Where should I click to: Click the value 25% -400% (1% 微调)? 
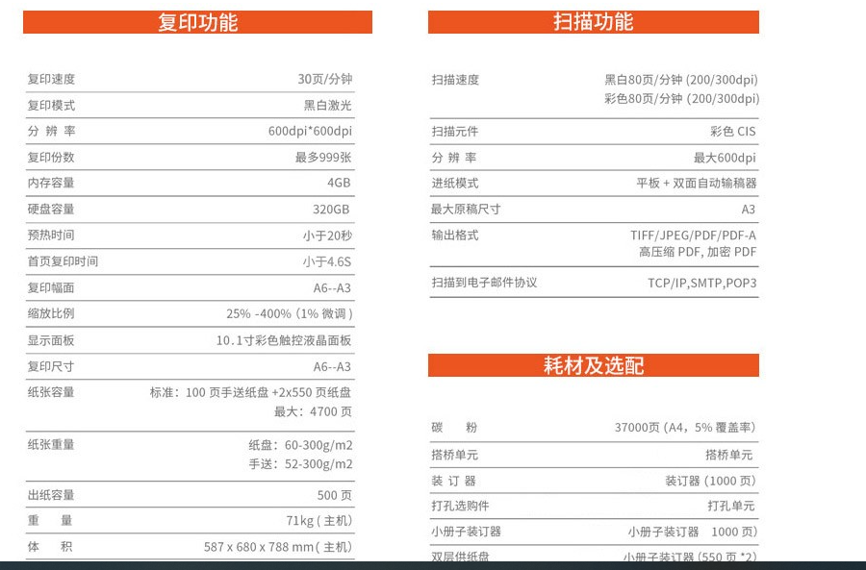pyautogui.click(x=290, y=313)
